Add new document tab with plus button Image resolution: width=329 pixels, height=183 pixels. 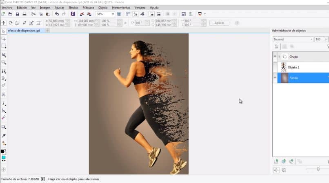(x=48, y=31)
